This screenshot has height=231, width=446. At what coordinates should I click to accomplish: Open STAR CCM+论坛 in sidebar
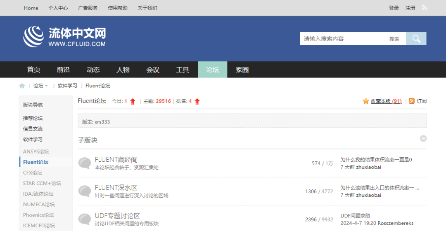pyautogui.click(x=42, y=183)
